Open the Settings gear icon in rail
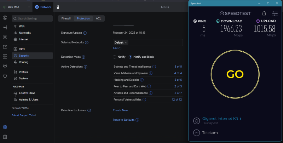 click(x=5, y=127)
